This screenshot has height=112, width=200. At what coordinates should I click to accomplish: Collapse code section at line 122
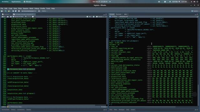tap(7, 97)
